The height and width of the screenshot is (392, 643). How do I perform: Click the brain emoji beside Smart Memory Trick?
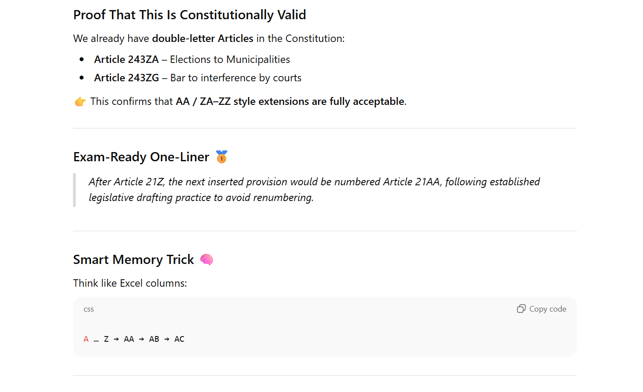coord(206,260)
